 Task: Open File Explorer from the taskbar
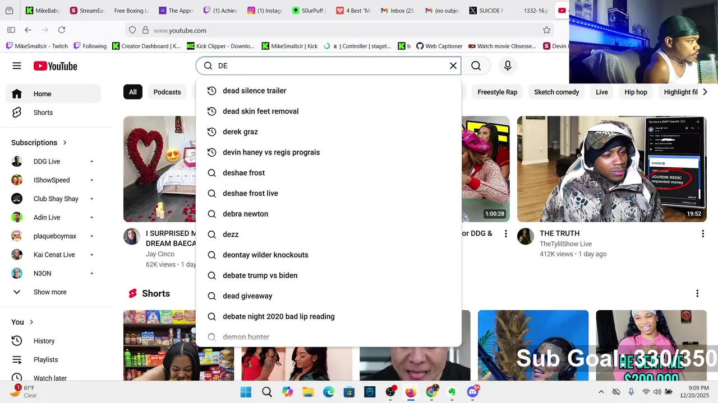point(308,392)
